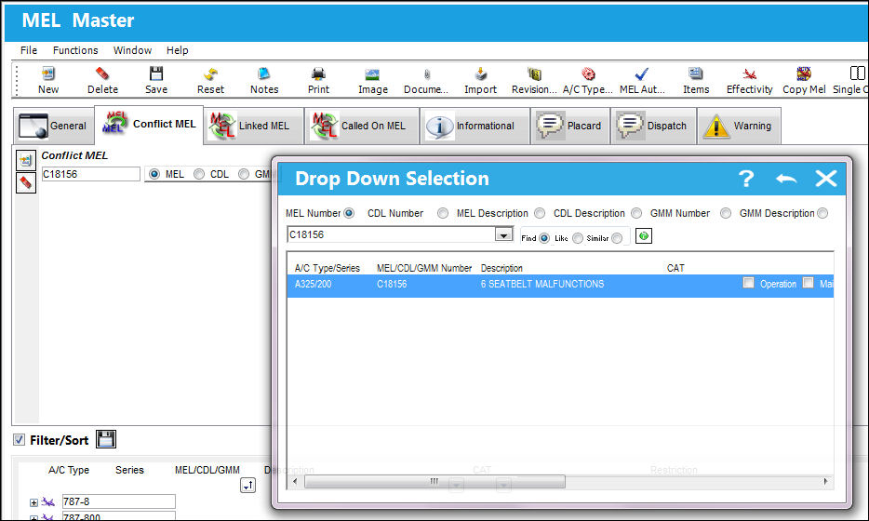The image size is (869, 521).
Task: Open the C18156 search dropdown arrow
Action: tap(503, 235)
